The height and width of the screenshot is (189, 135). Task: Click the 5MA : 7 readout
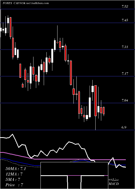click(13, 180)
